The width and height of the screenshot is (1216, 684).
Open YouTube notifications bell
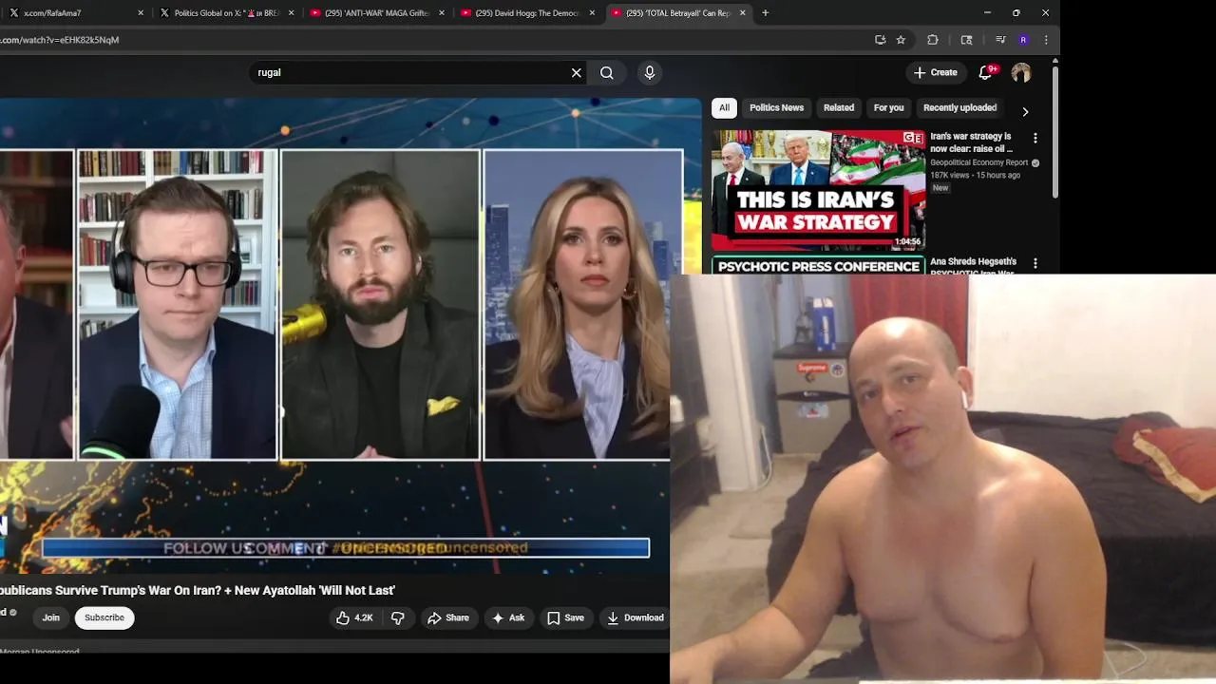986,72
